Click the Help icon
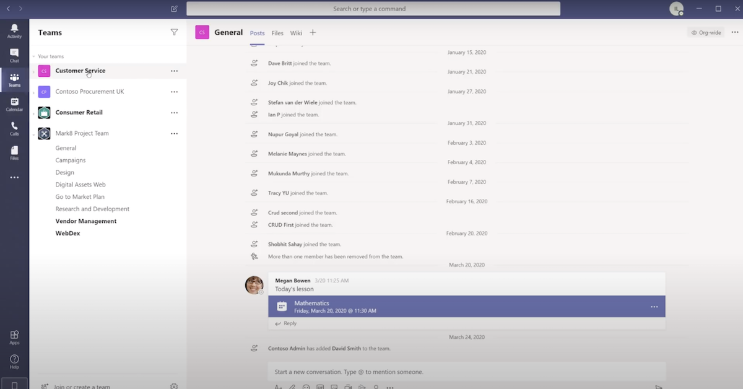 14,362
